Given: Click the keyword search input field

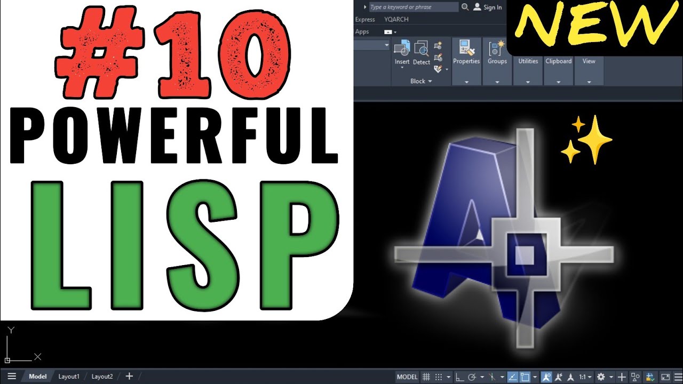Looking at the screenshot, I should pyautogui.click(x=414, y=7).
